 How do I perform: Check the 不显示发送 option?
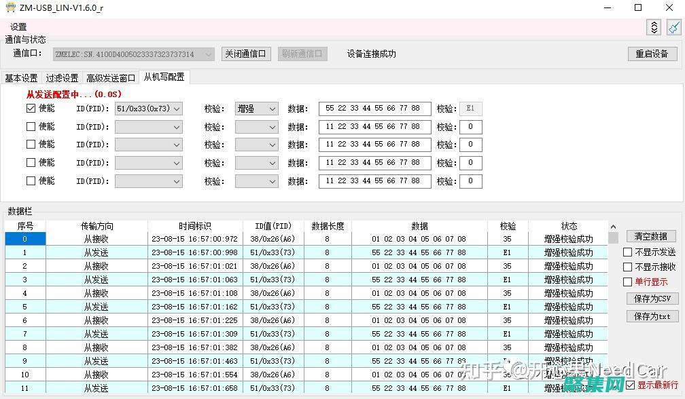[x=627, y=252]
